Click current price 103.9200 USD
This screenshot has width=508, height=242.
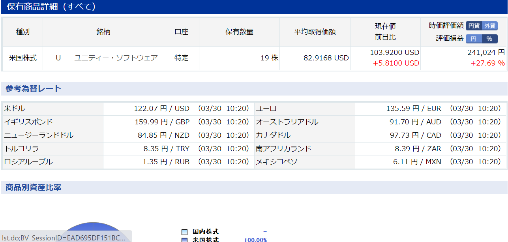(x=395, y=53)
